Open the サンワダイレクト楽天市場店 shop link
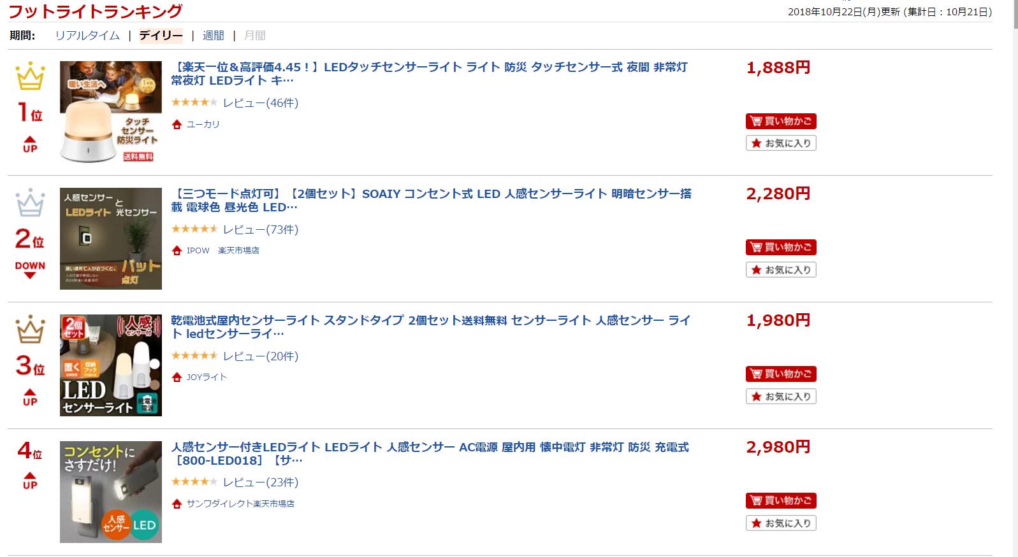This screenshot has width=1018, height=557. click(x=240, y=504)
